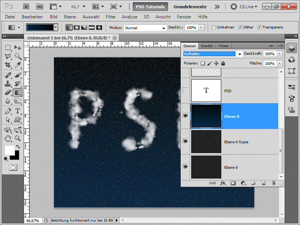The image size is (300, 225).
Task: Select the Crop tool
Action: (x=8, y=65)
